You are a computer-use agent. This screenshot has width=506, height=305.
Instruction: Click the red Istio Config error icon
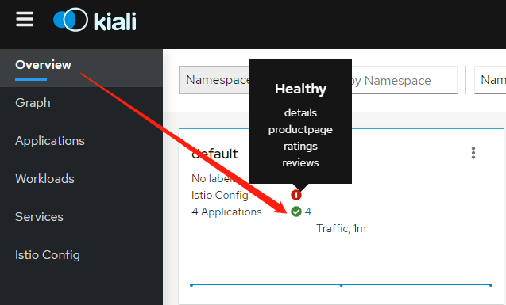[296, 195]
